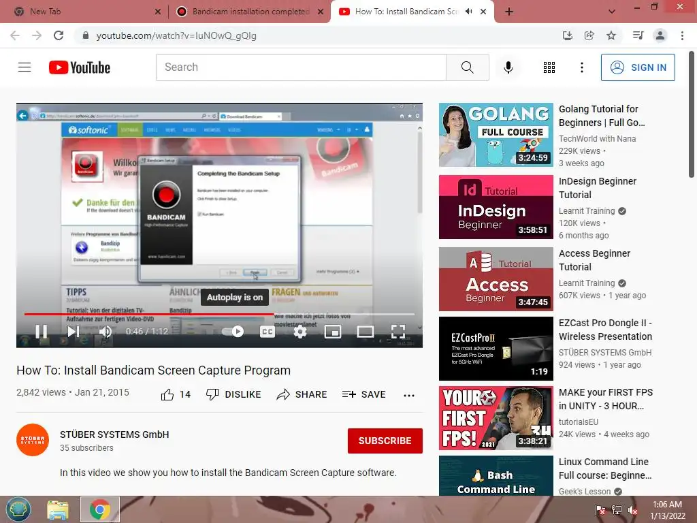Select the How To: Install Bandicam tab
This screenshot has height=523, width=697.
406,12
